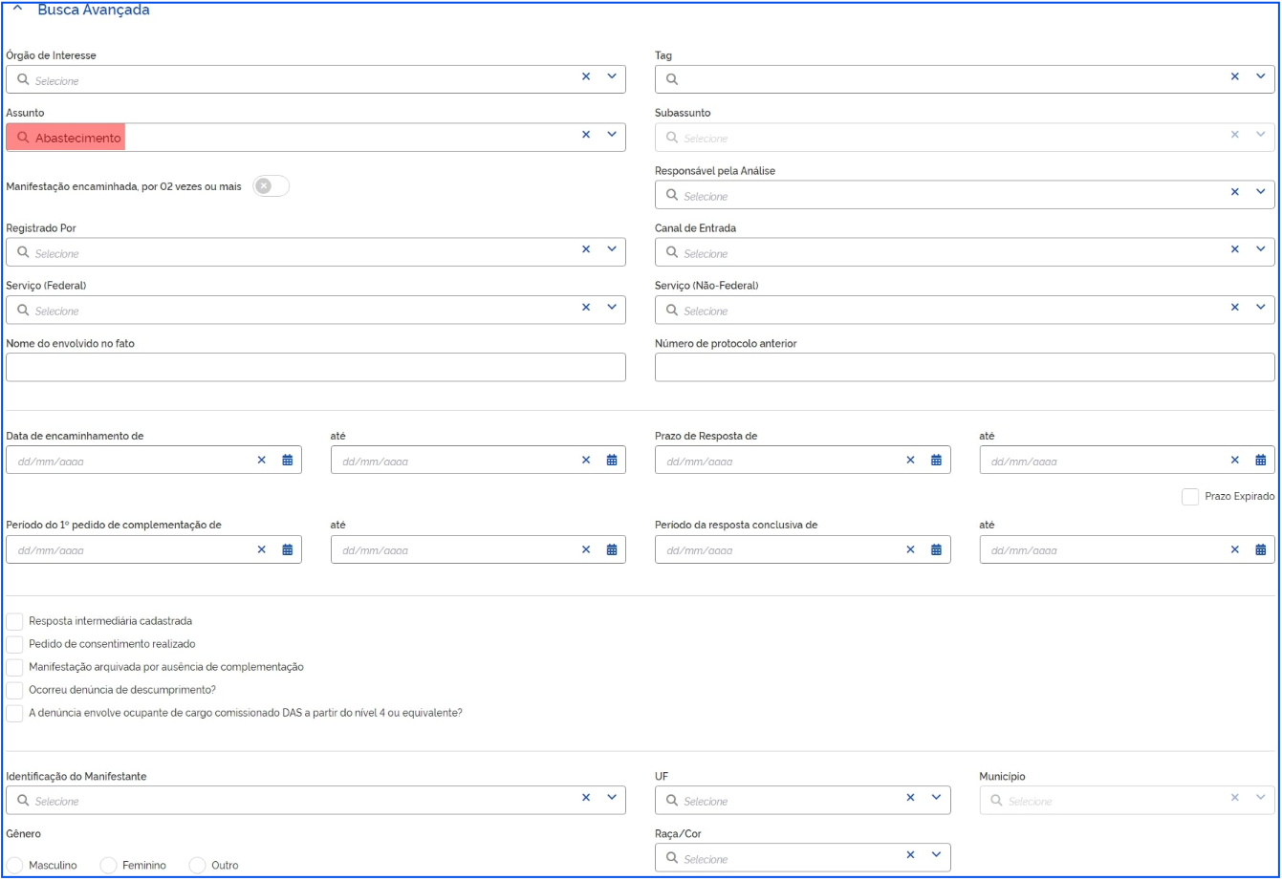This screenshot has width=1282, height=881.
Task: Click the search icon in Canal de Entrada
Action: click(x=672, y=253)
